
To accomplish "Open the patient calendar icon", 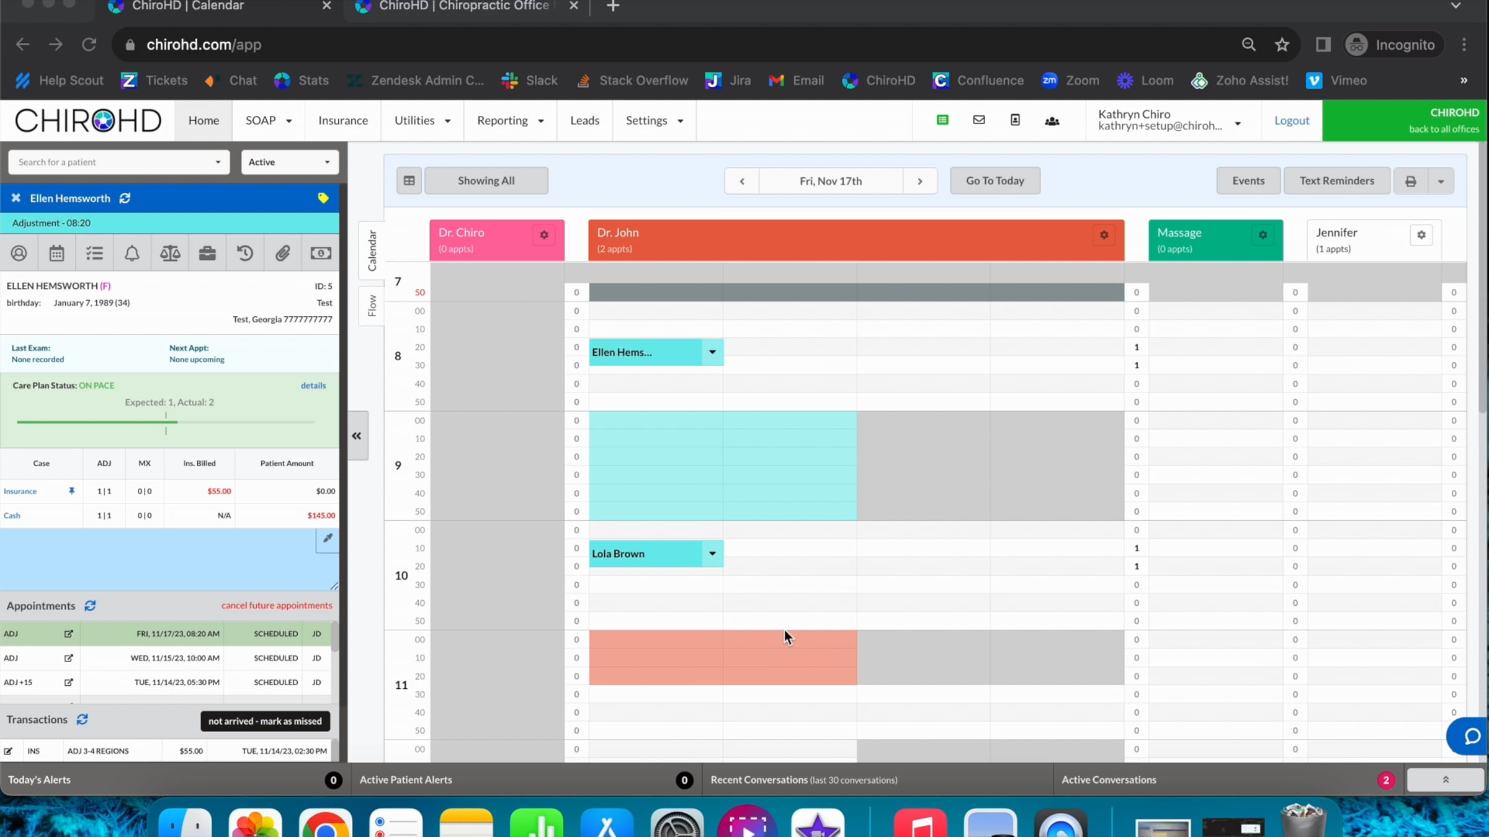I will point(56,253).
